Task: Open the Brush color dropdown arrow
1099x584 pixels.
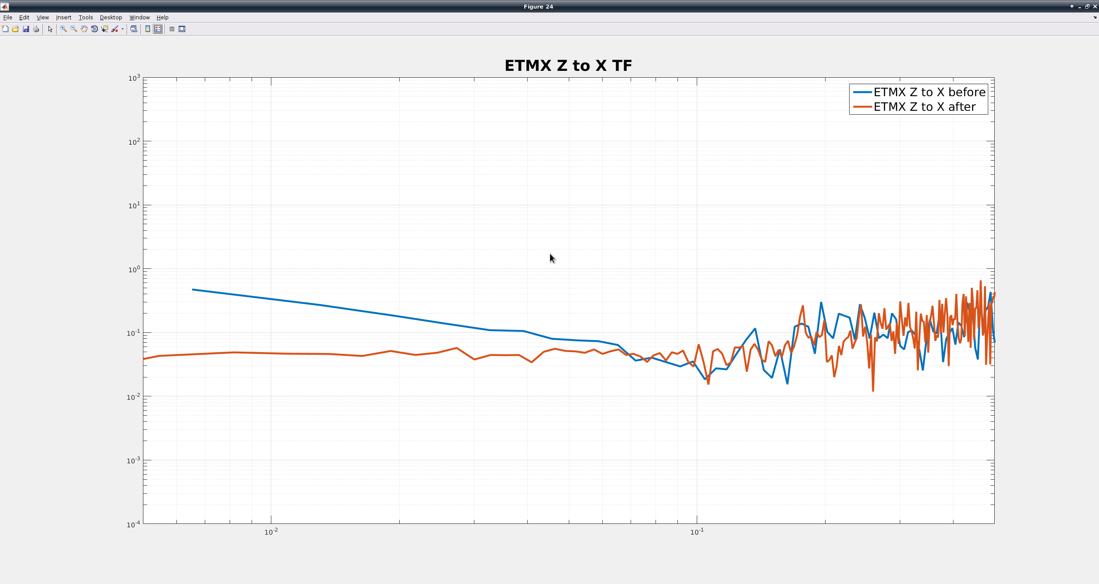Action: (x=122, y=29)
